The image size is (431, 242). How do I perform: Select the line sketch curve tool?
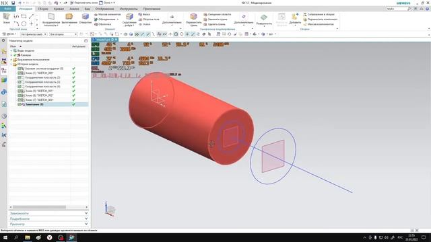32,16
